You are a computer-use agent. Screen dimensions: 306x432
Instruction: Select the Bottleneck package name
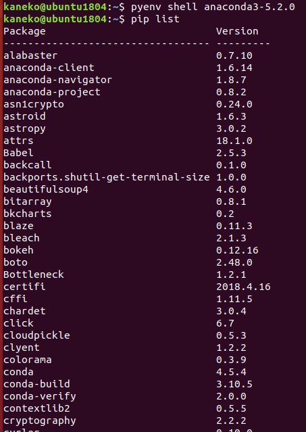(x=34, y=274)
